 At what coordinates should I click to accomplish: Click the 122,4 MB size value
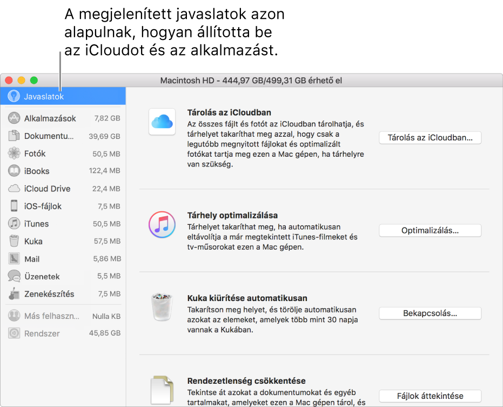[x=105, y=171]
